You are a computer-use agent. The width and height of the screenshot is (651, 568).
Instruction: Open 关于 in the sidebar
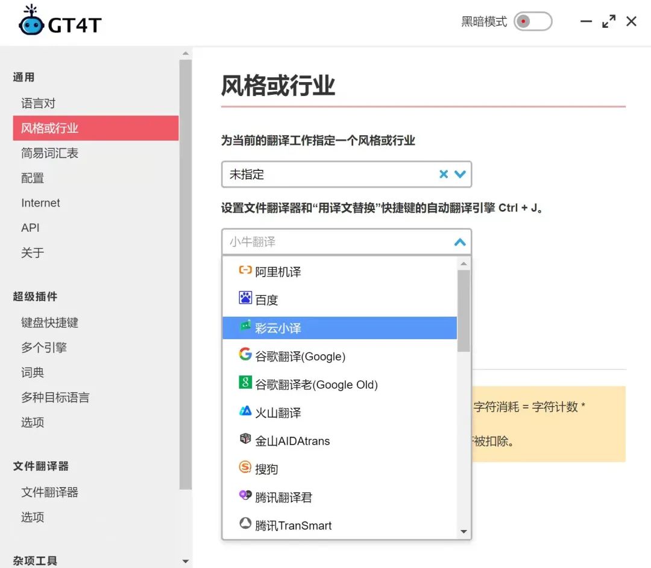pyautogui.click(x=95, y=253)
